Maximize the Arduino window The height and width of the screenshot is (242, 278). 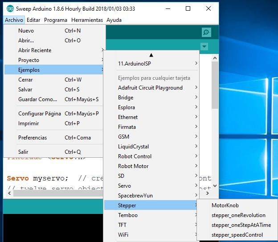pyautogui.click(x=188, y=8)
